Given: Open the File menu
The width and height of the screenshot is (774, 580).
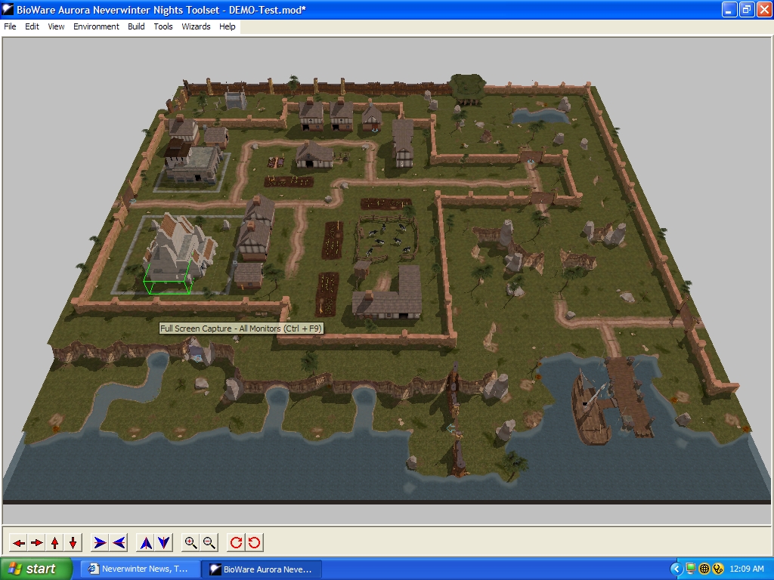Looking at the screenshot, I should [10, 26].
